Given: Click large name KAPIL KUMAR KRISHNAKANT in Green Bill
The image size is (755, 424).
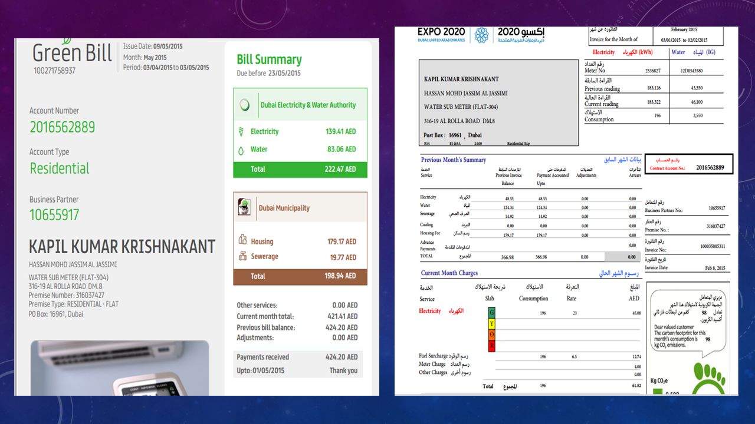Looking at the screenshot, I should pos(122,247).
